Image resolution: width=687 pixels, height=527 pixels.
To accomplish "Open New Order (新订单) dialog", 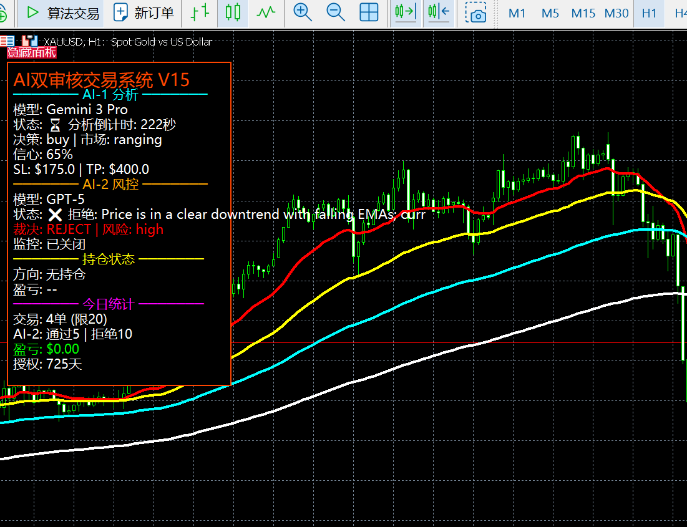I will (x=145, y=13).
